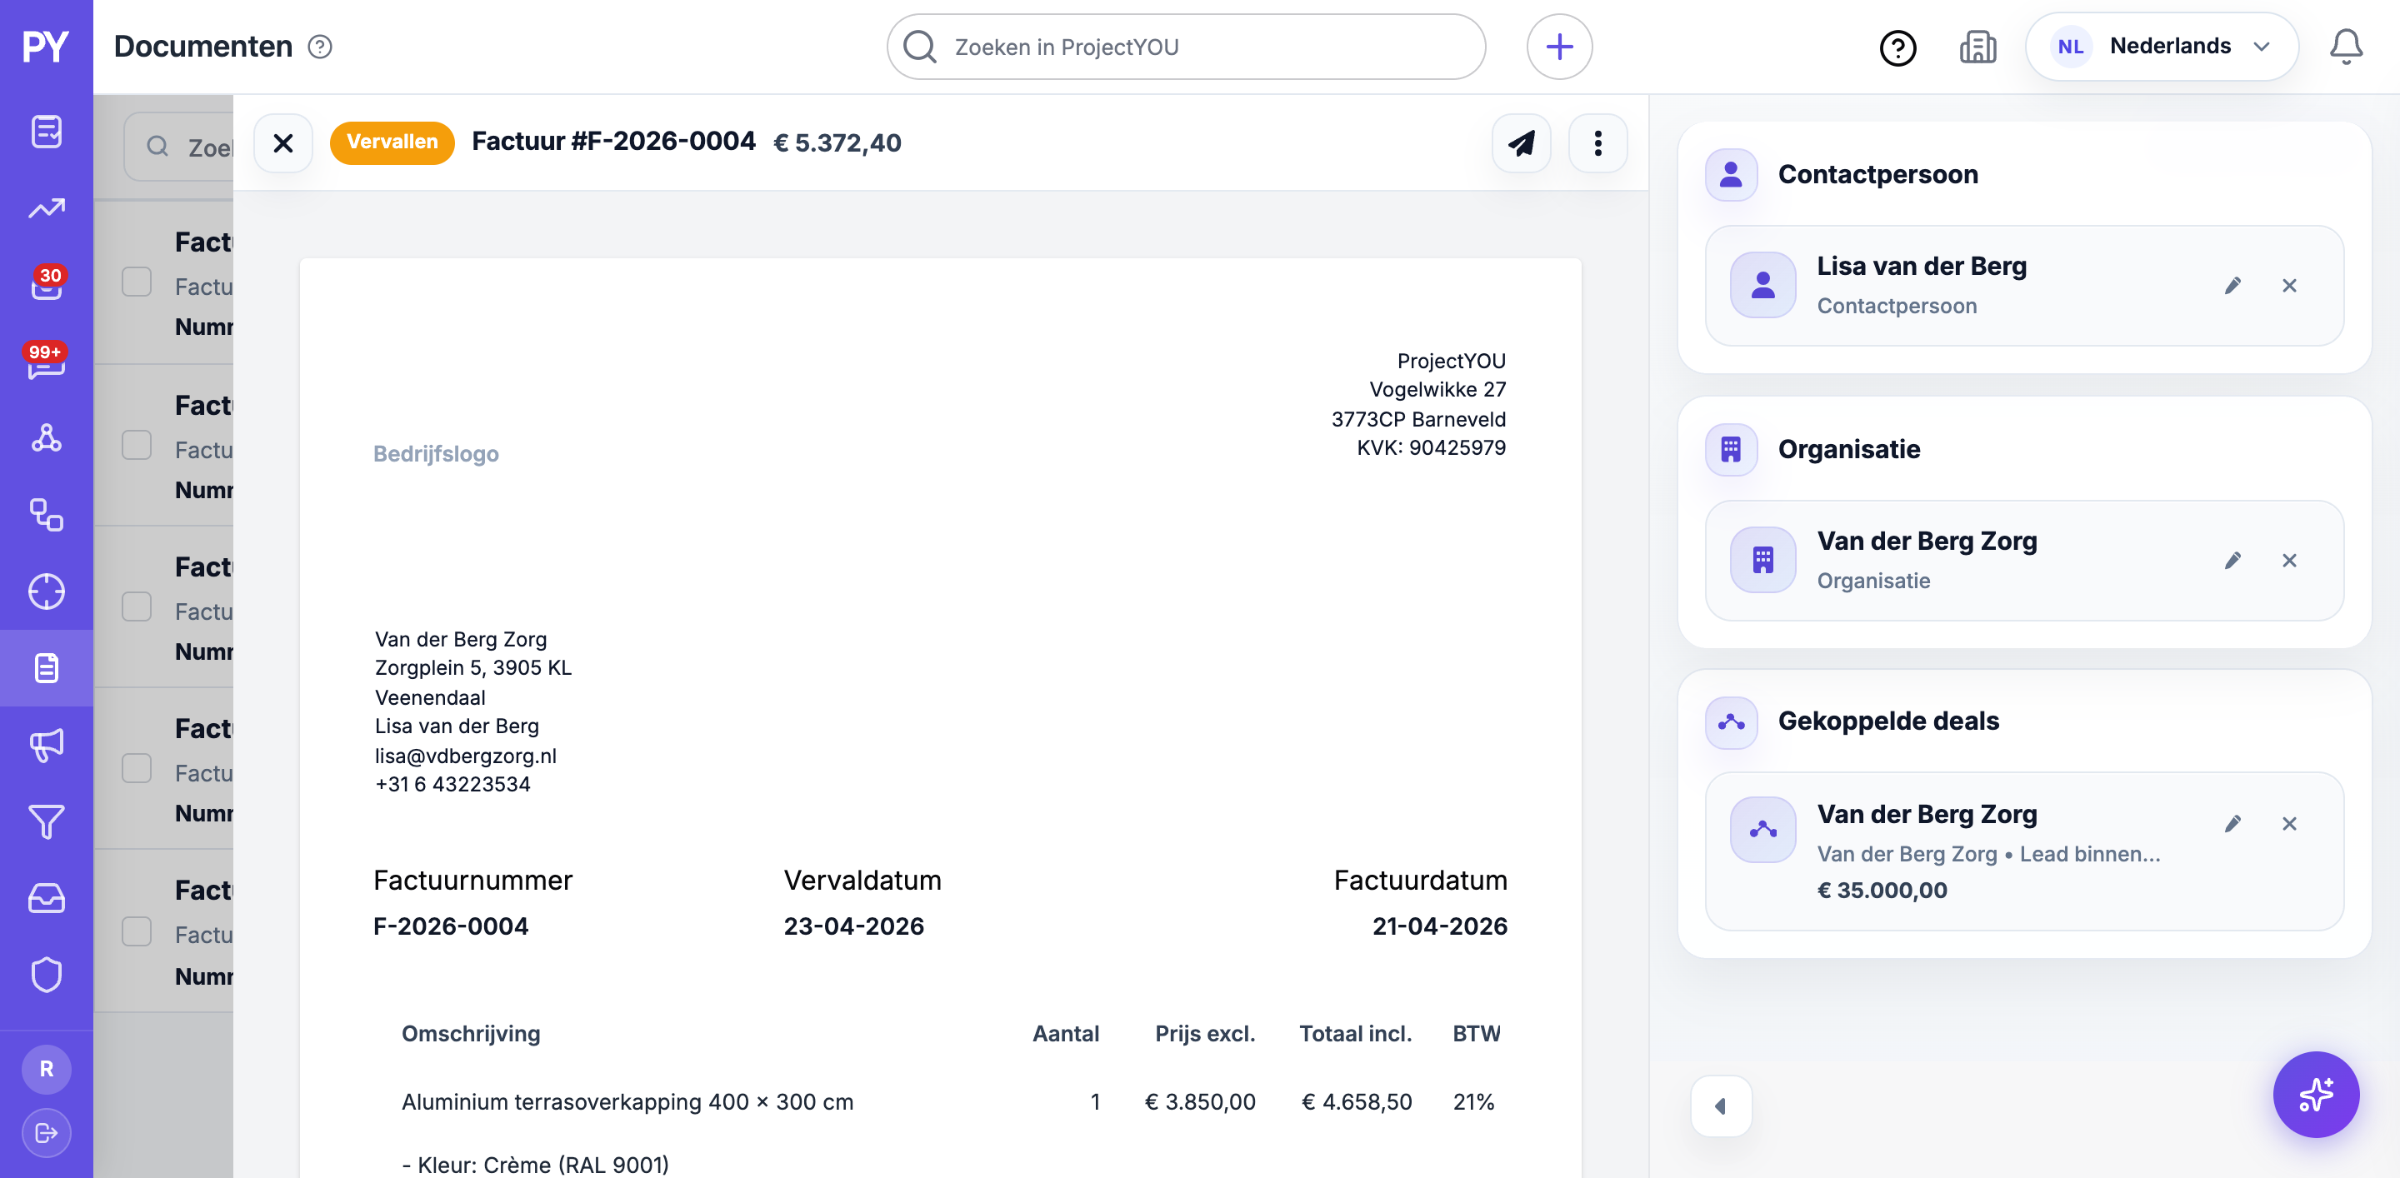Open the trending analytics sidebar icon
Screen dimensions: 2400x1178
click(x=46, y=208)
